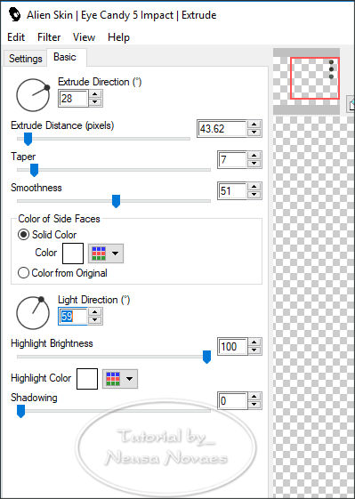Click the navigator preview thumbnail
The width and height of the screenshot is (355, 499).
point(315,78)
